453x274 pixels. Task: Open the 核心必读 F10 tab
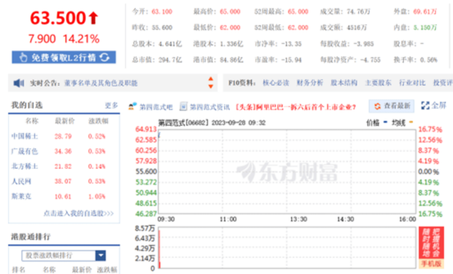tap(276, 83)
